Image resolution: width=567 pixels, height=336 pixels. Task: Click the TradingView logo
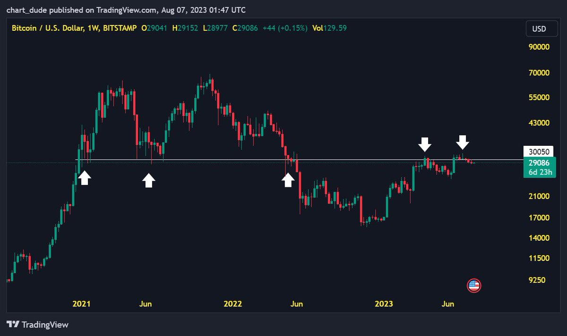click(x=38, y=325)
